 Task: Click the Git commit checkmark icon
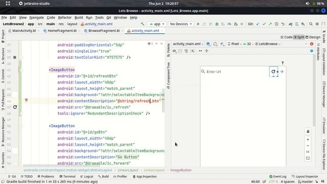[x=264, y=24]
